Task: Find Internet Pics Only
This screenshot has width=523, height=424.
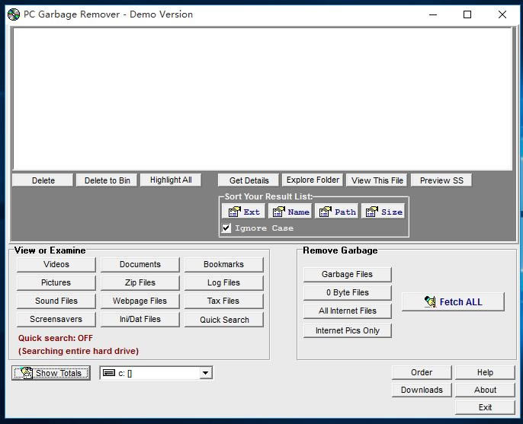Action: [347, 330]
